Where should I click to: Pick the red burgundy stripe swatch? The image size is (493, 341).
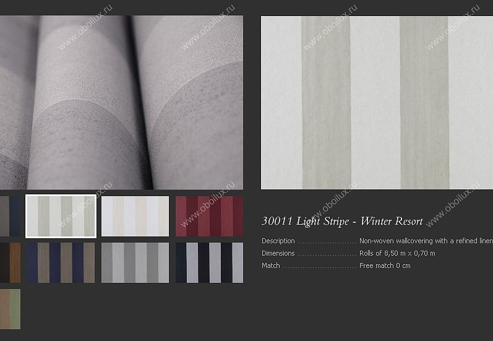coord(210,216)
